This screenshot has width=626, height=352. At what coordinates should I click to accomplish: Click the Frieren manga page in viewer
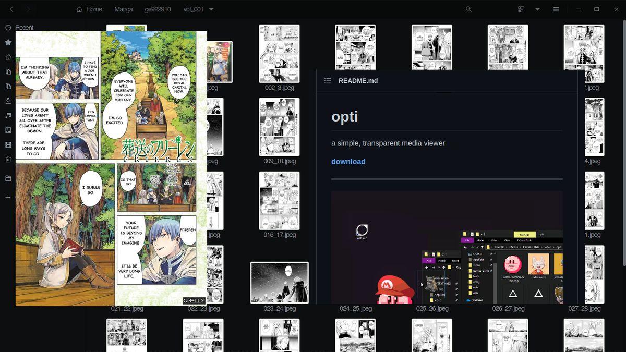tap(111, 168)
